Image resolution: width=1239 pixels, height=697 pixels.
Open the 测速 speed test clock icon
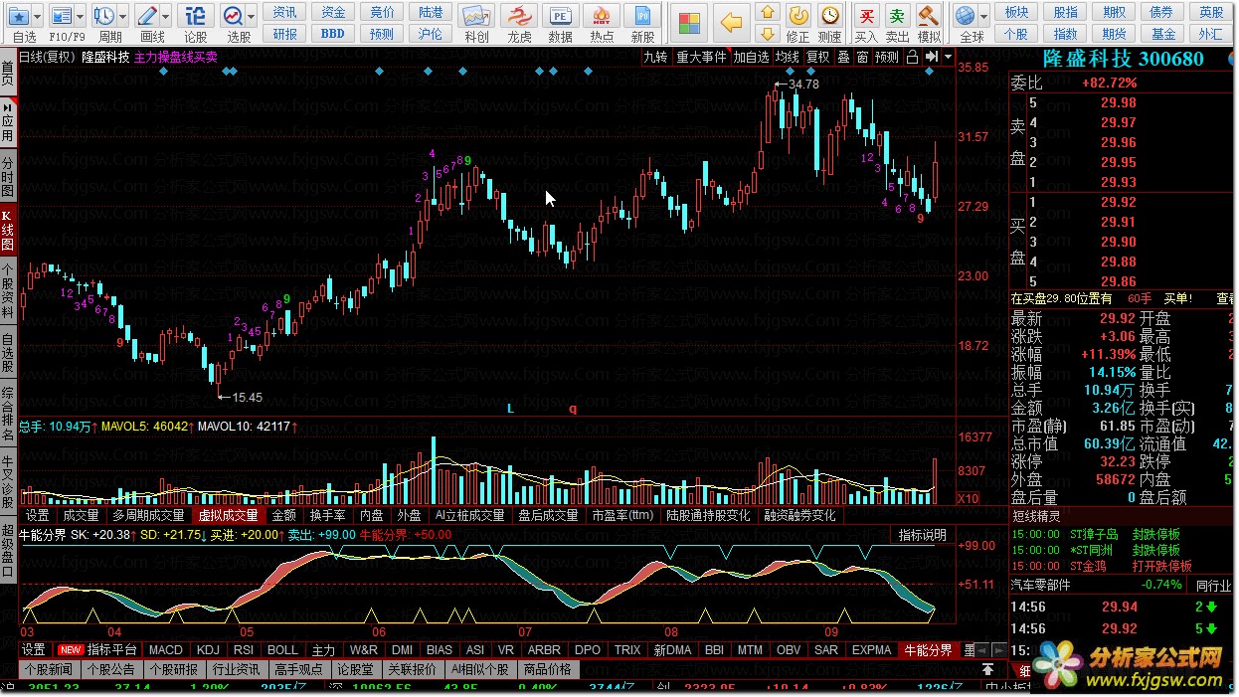tap(829, 16)
